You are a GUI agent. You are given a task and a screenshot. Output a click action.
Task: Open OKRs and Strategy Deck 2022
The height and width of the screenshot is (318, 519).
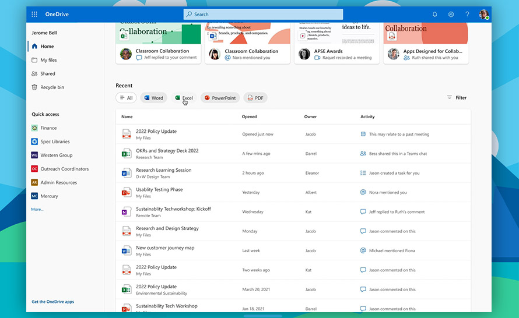(167, 151)
